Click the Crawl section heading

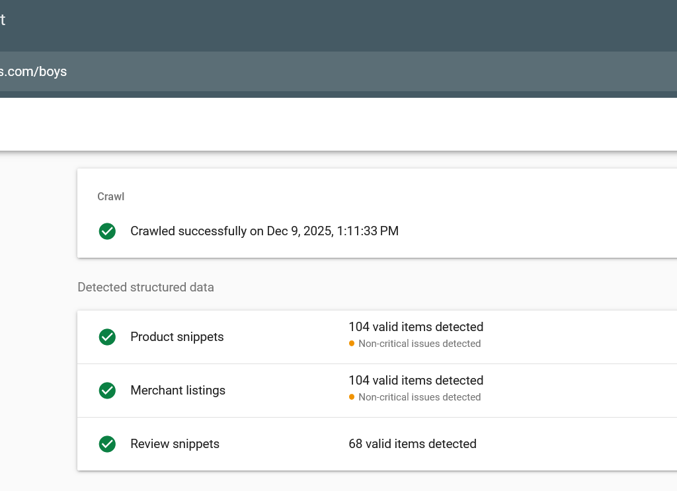[x=110, y=197]
